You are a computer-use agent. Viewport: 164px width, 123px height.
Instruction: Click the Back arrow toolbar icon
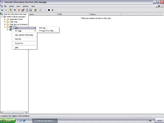[2, 10]
